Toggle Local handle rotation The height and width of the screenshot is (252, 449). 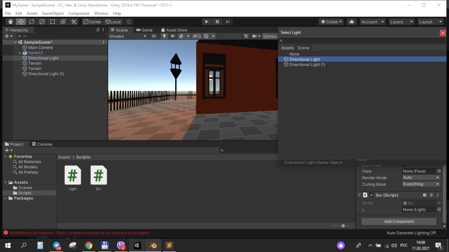[113, 22]
